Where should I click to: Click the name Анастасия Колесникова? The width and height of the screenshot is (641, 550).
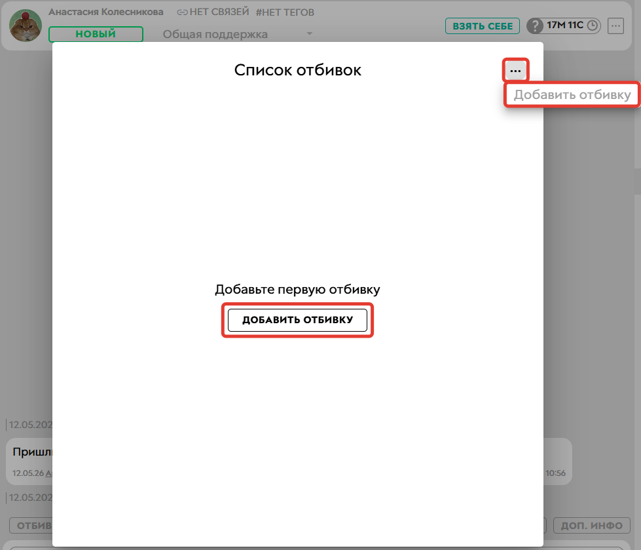(x=106, y=12)
